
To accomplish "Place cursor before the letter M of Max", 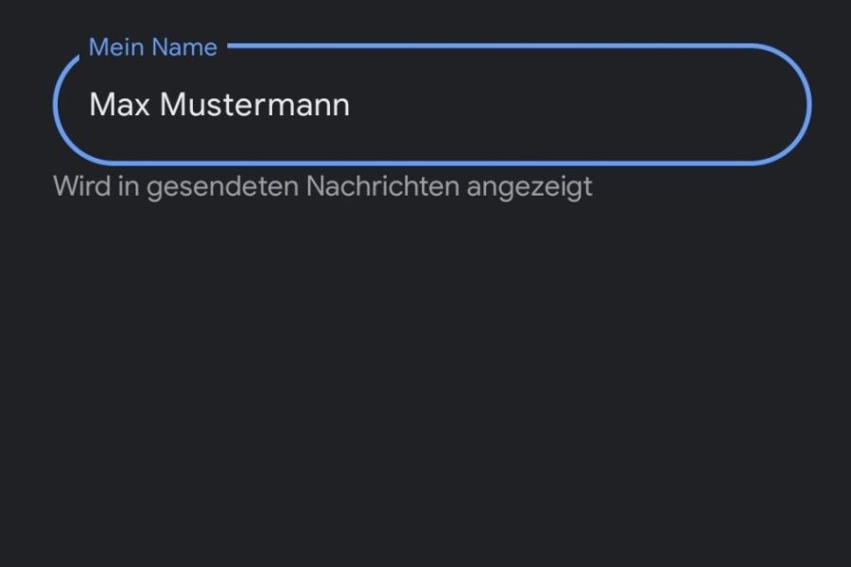I will (x=90, y=105).
